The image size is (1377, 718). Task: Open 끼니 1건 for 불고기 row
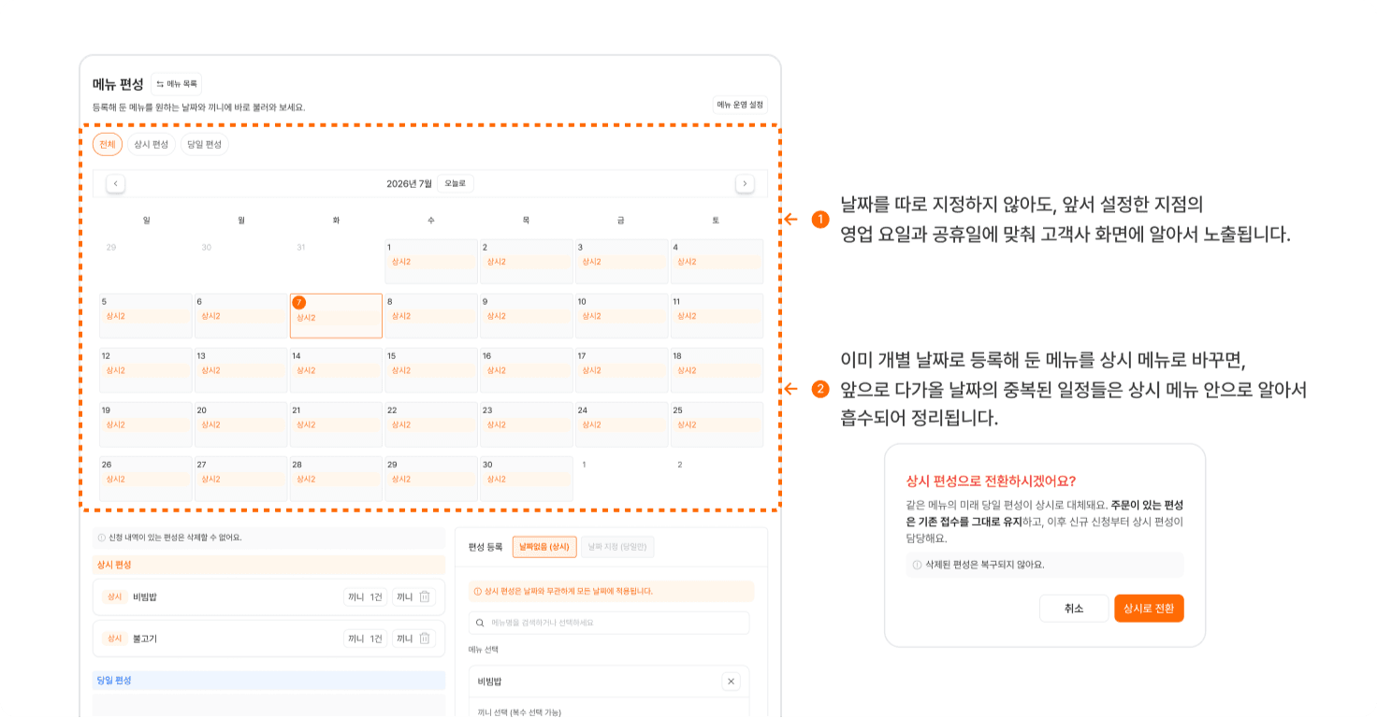(x=365, y=639)
